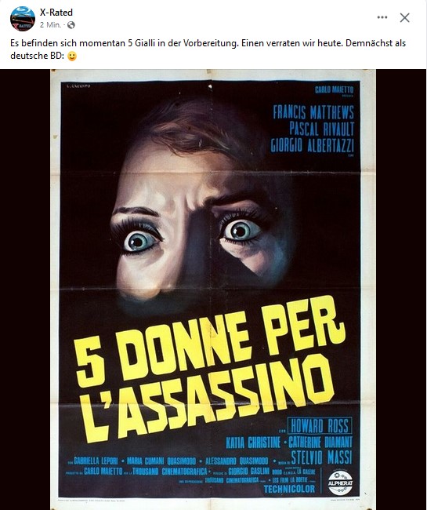This screenshot has height=510, width=427.
Task: Open the X-Rated page name link
Action: [56, 13]
